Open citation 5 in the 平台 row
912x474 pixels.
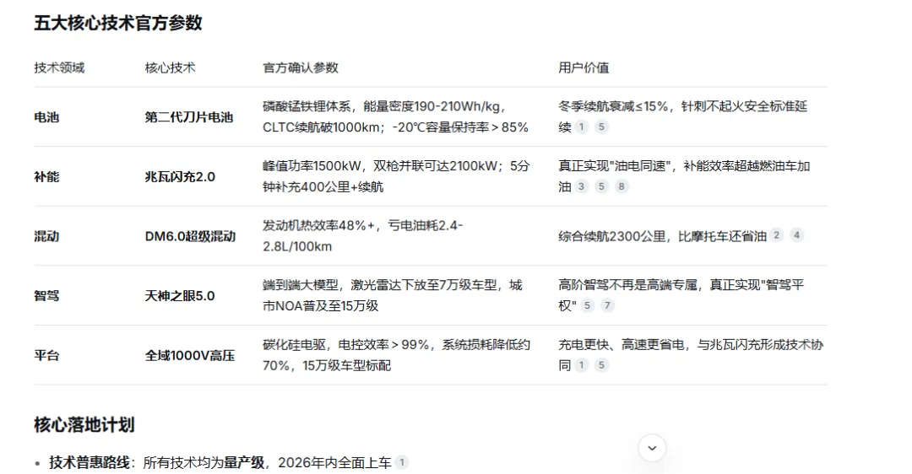click(601, 365)
